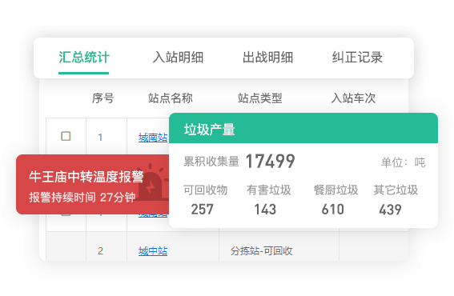454x296 pixels.
Task: Click the 可回收物 value 257
Action: [202, 210]
